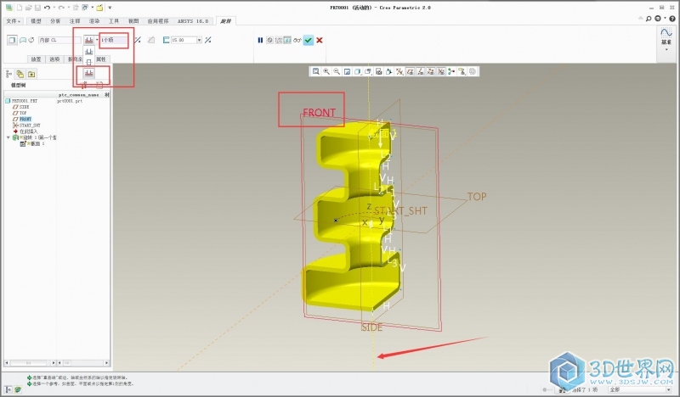
Task: Select the TOP plane in model tree
Action: click(23, 113)
